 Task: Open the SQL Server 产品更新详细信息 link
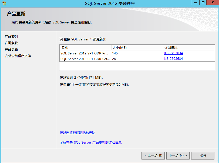click(x=91, y=142)
